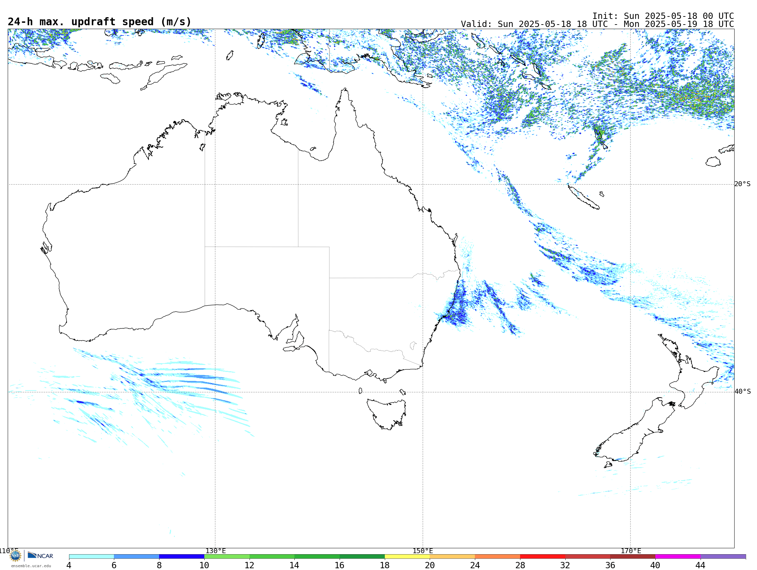Viewport: 757px width, 570px height.
Task: Click the light orange 20-24 colorbar swatch
Action: pyautogui.click(x=452, y=557)
